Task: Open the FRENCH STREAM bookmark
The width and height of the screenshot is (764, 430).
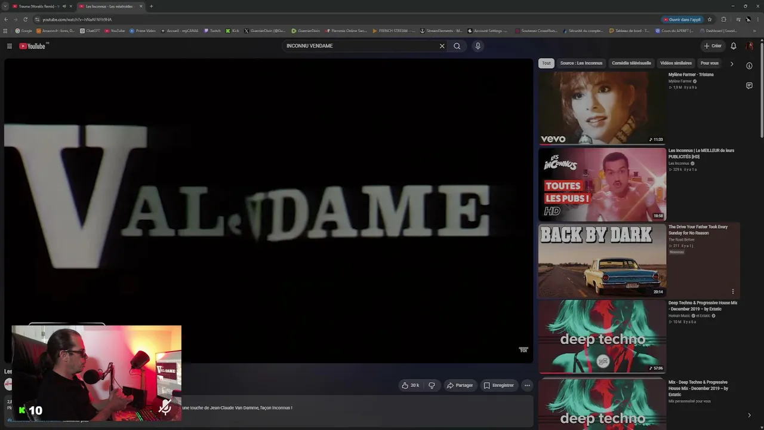Action: 393,31
